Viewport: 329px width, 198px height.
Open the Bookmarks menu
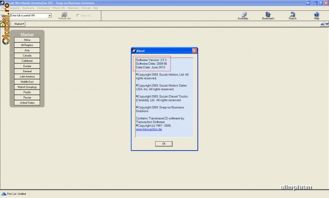[x=28, y=8]
